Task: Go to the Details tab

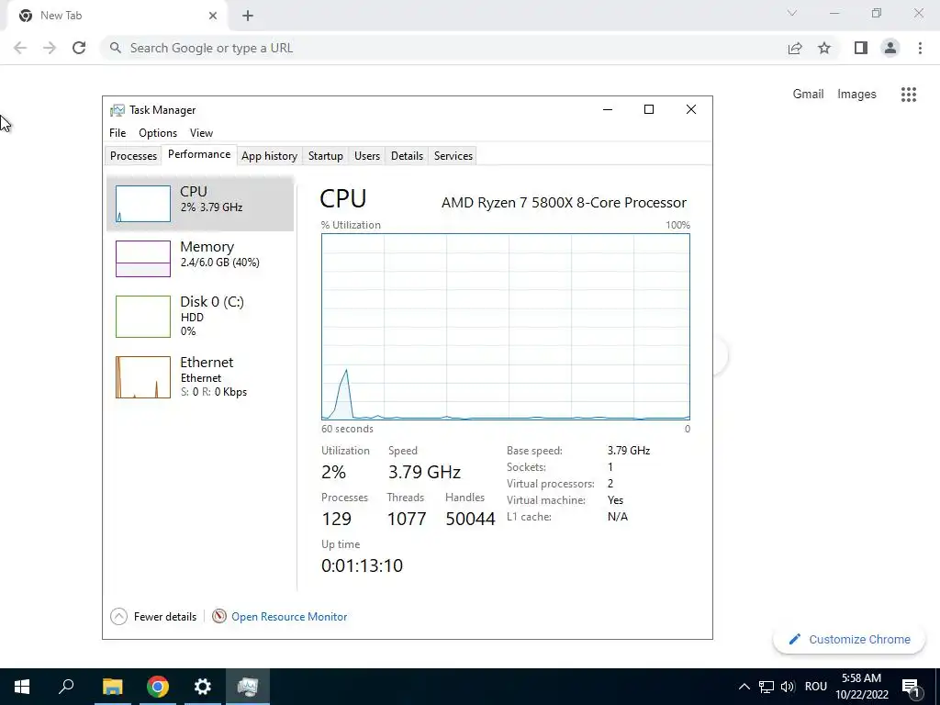Action: [407, 156]
